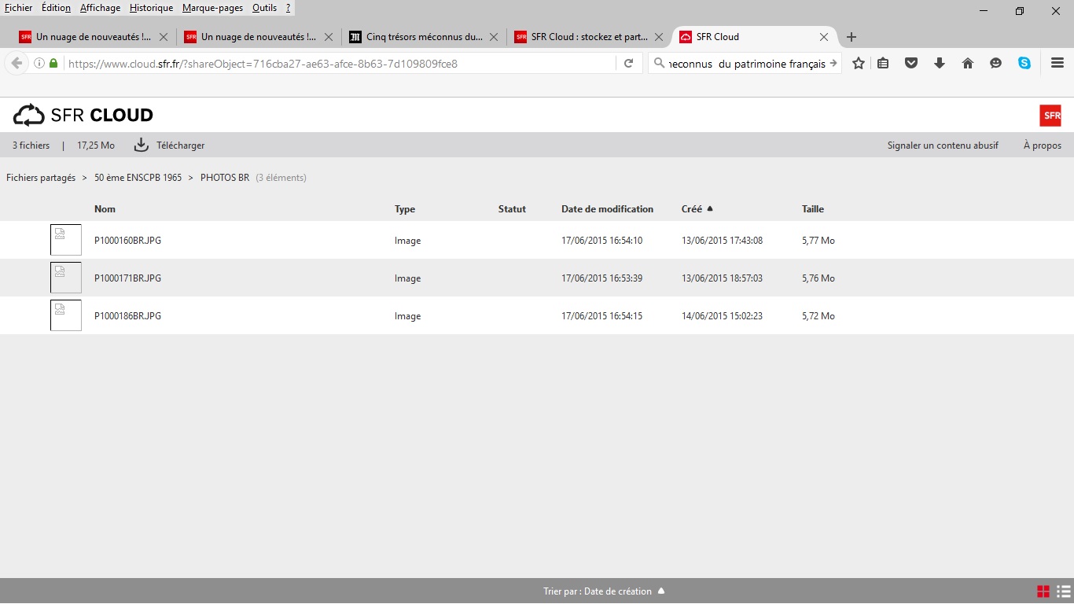Switch to grid view with red icon
The width and height of the screenshot is (1074, 604).
point(1043,591)
